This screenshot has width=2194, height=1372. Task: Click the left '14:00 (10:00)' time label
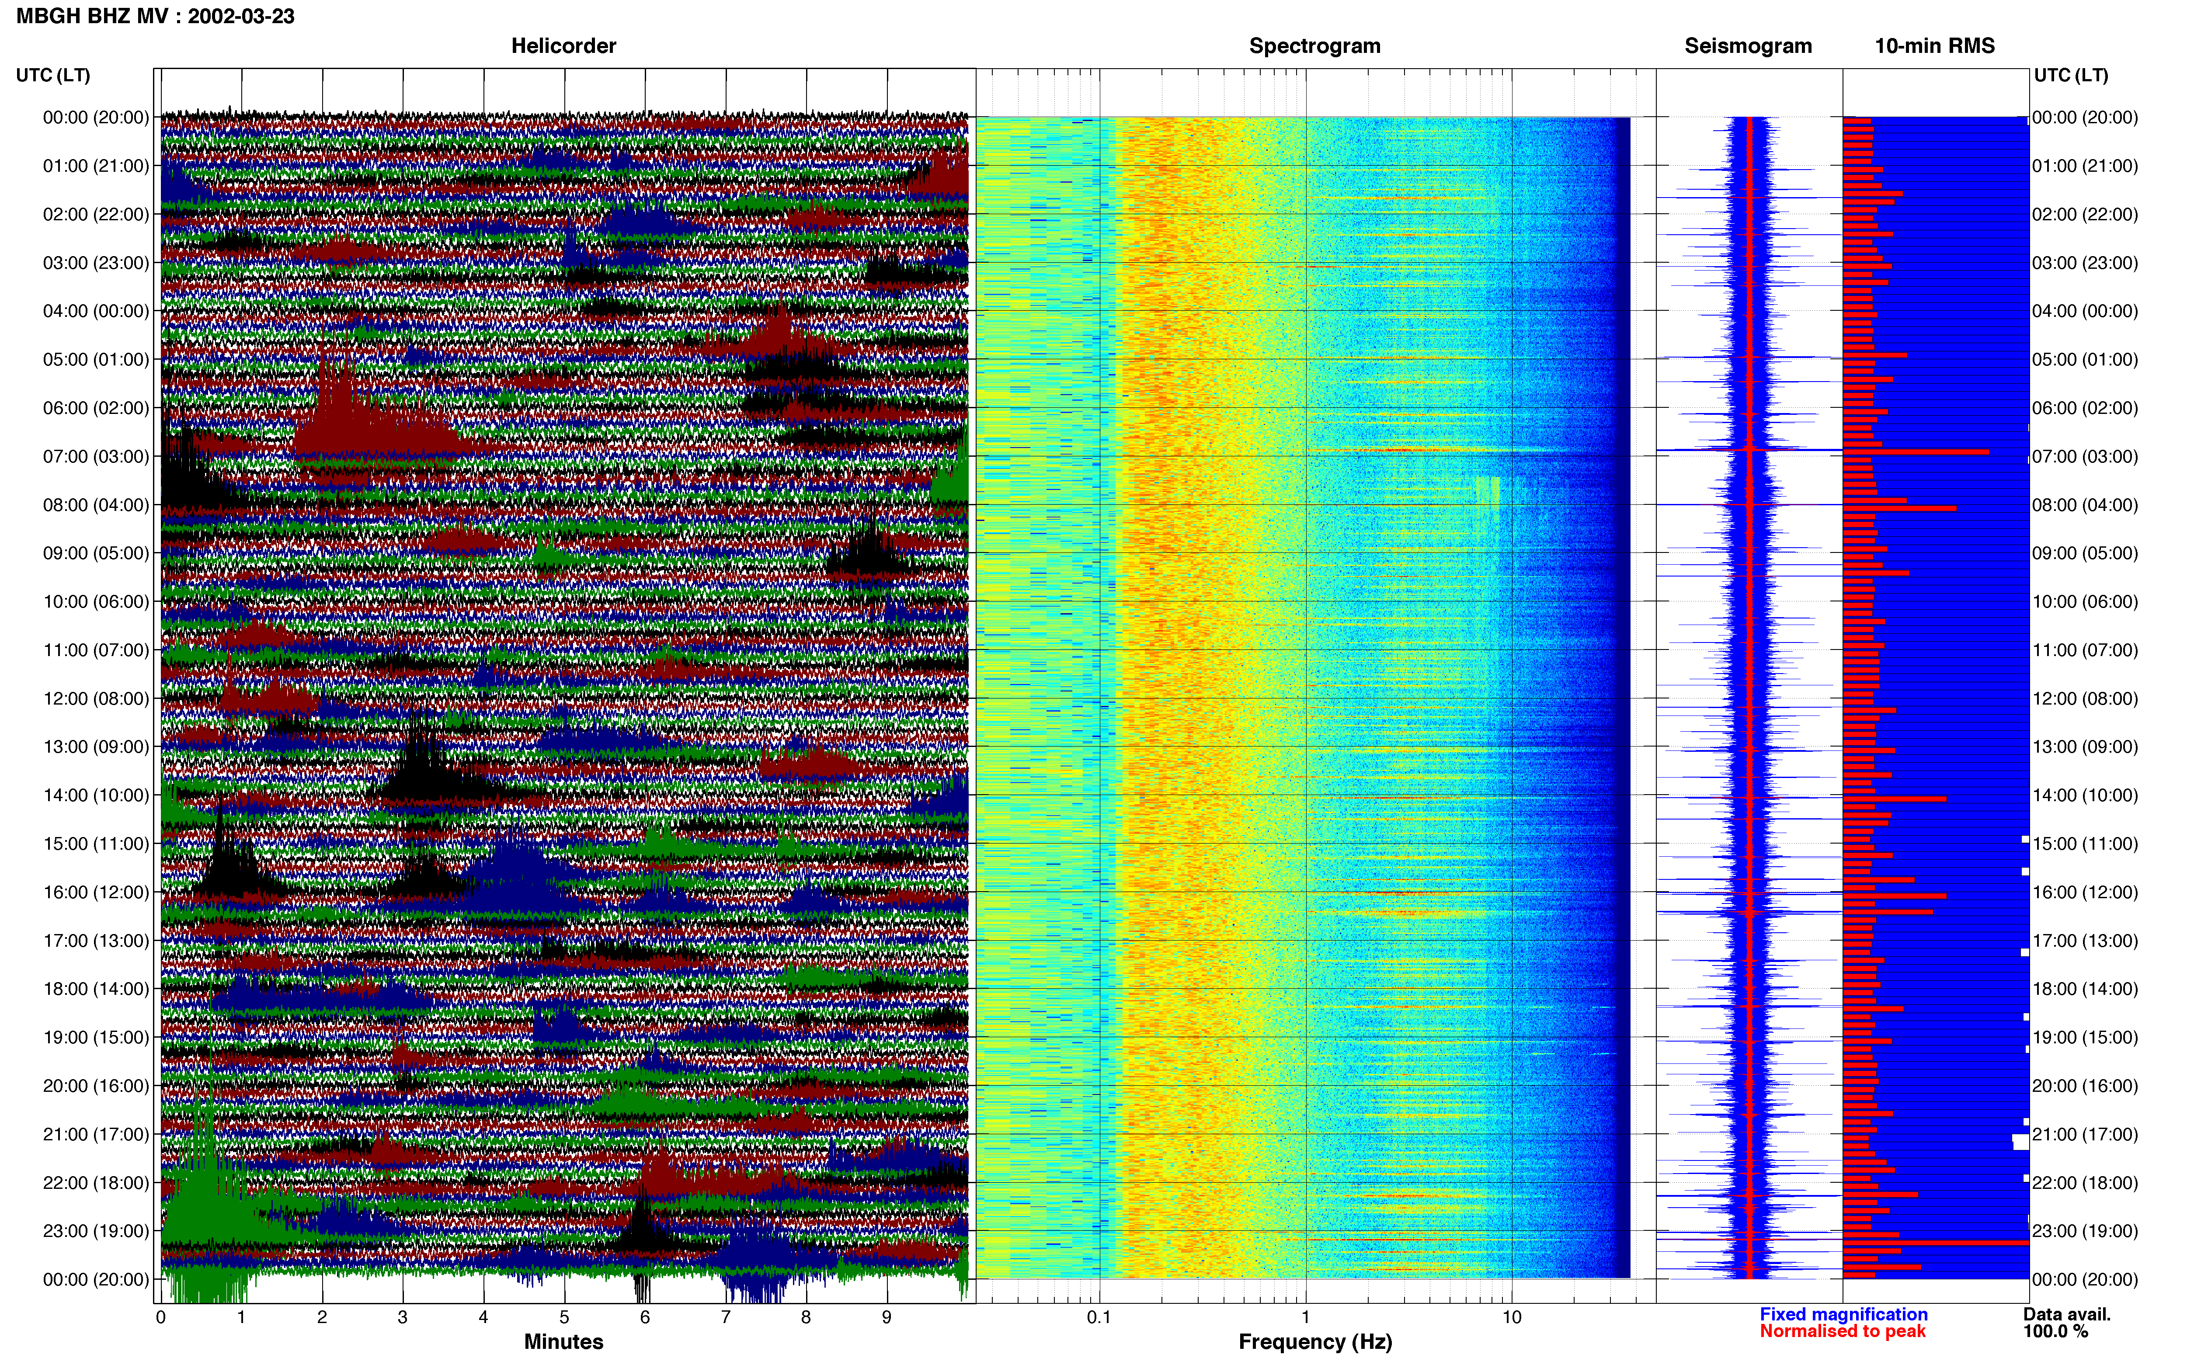pos(96,796)
